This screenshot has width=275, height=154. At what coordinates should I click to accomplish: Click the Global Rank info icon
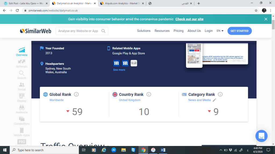pos(76,94)
